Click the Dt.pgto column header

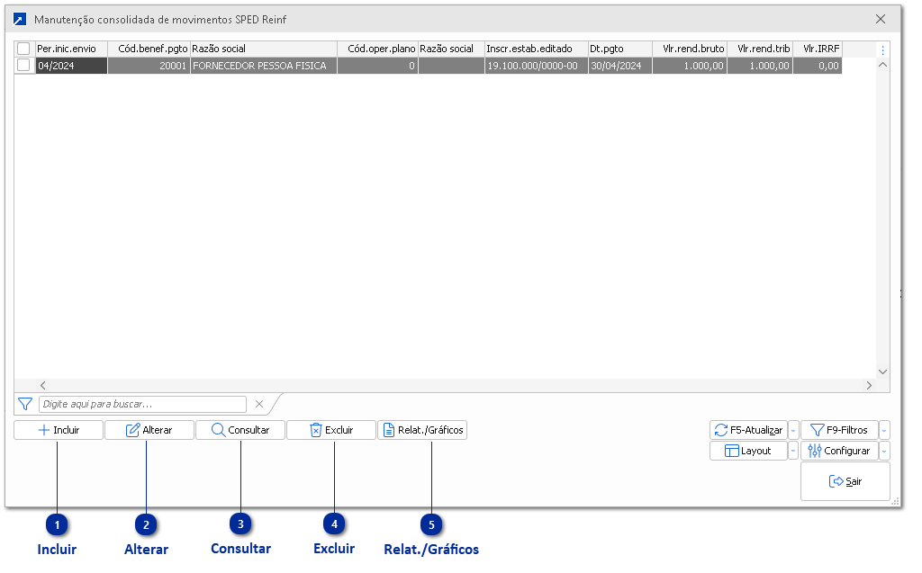pyautogui.click(x=620, y=49)
